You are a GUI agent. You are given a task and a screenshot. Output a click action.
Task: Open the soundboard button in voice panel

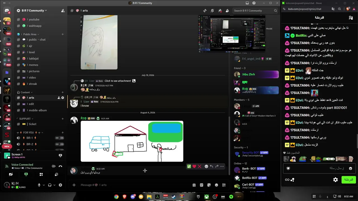[56, 174]
